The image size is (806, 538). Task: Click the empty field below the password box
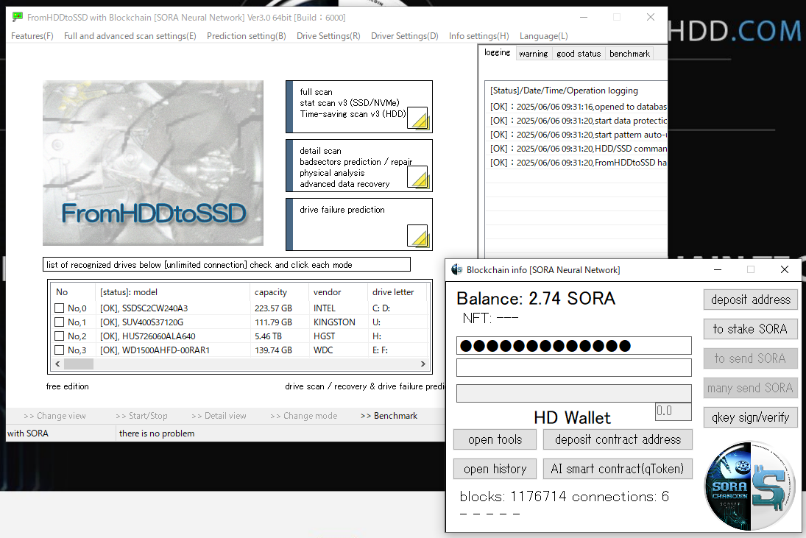pyautogui.click(x=573, y=367)
